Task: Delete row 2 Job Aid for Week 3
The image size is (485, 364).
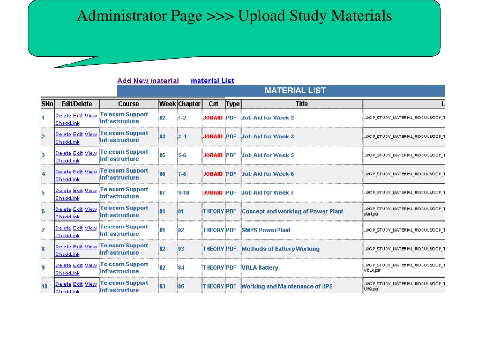Action: pos(63,134)
